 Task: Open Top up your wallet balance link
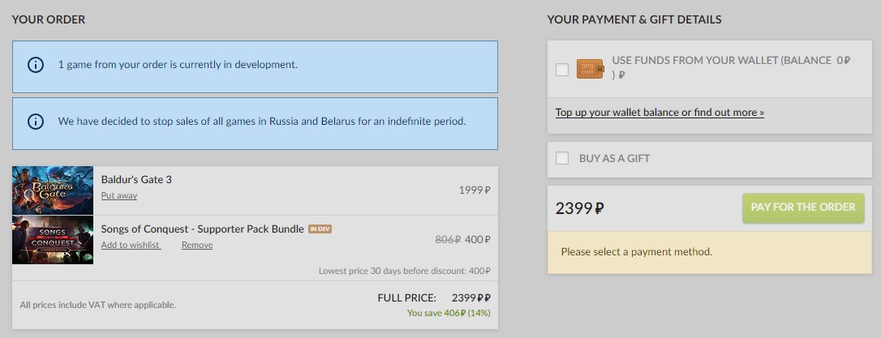point(660,113)
